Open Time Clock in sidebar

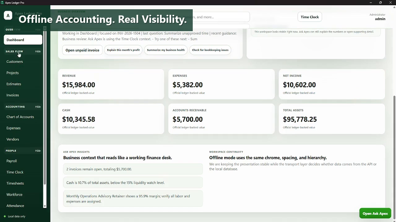(x=23, y=172)
